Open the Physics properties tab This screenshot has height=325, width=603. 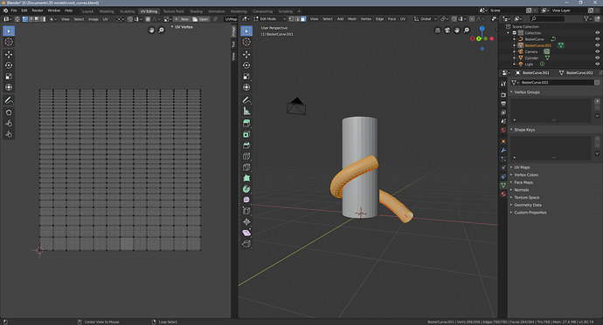(503, 167)
